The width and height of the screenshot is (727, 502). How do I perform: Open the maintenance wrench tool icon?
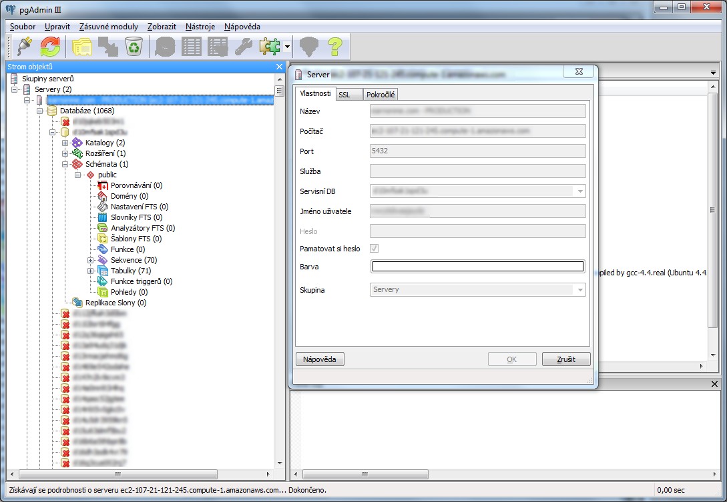[244, 46]
